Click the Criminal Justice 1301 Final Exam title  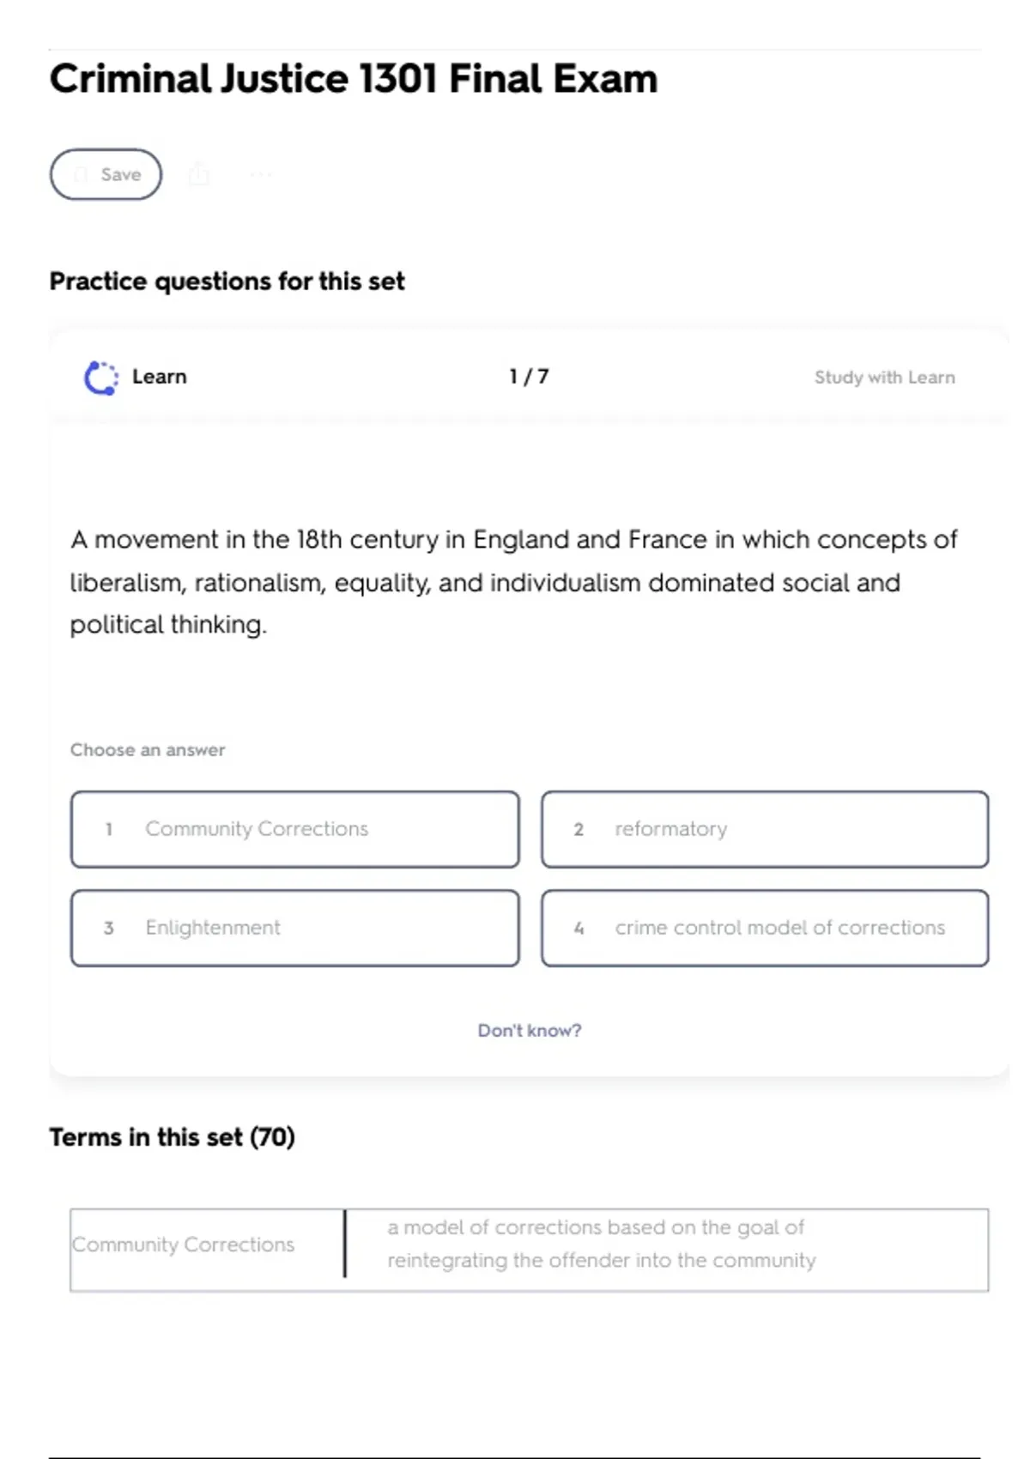click(354, 78)
